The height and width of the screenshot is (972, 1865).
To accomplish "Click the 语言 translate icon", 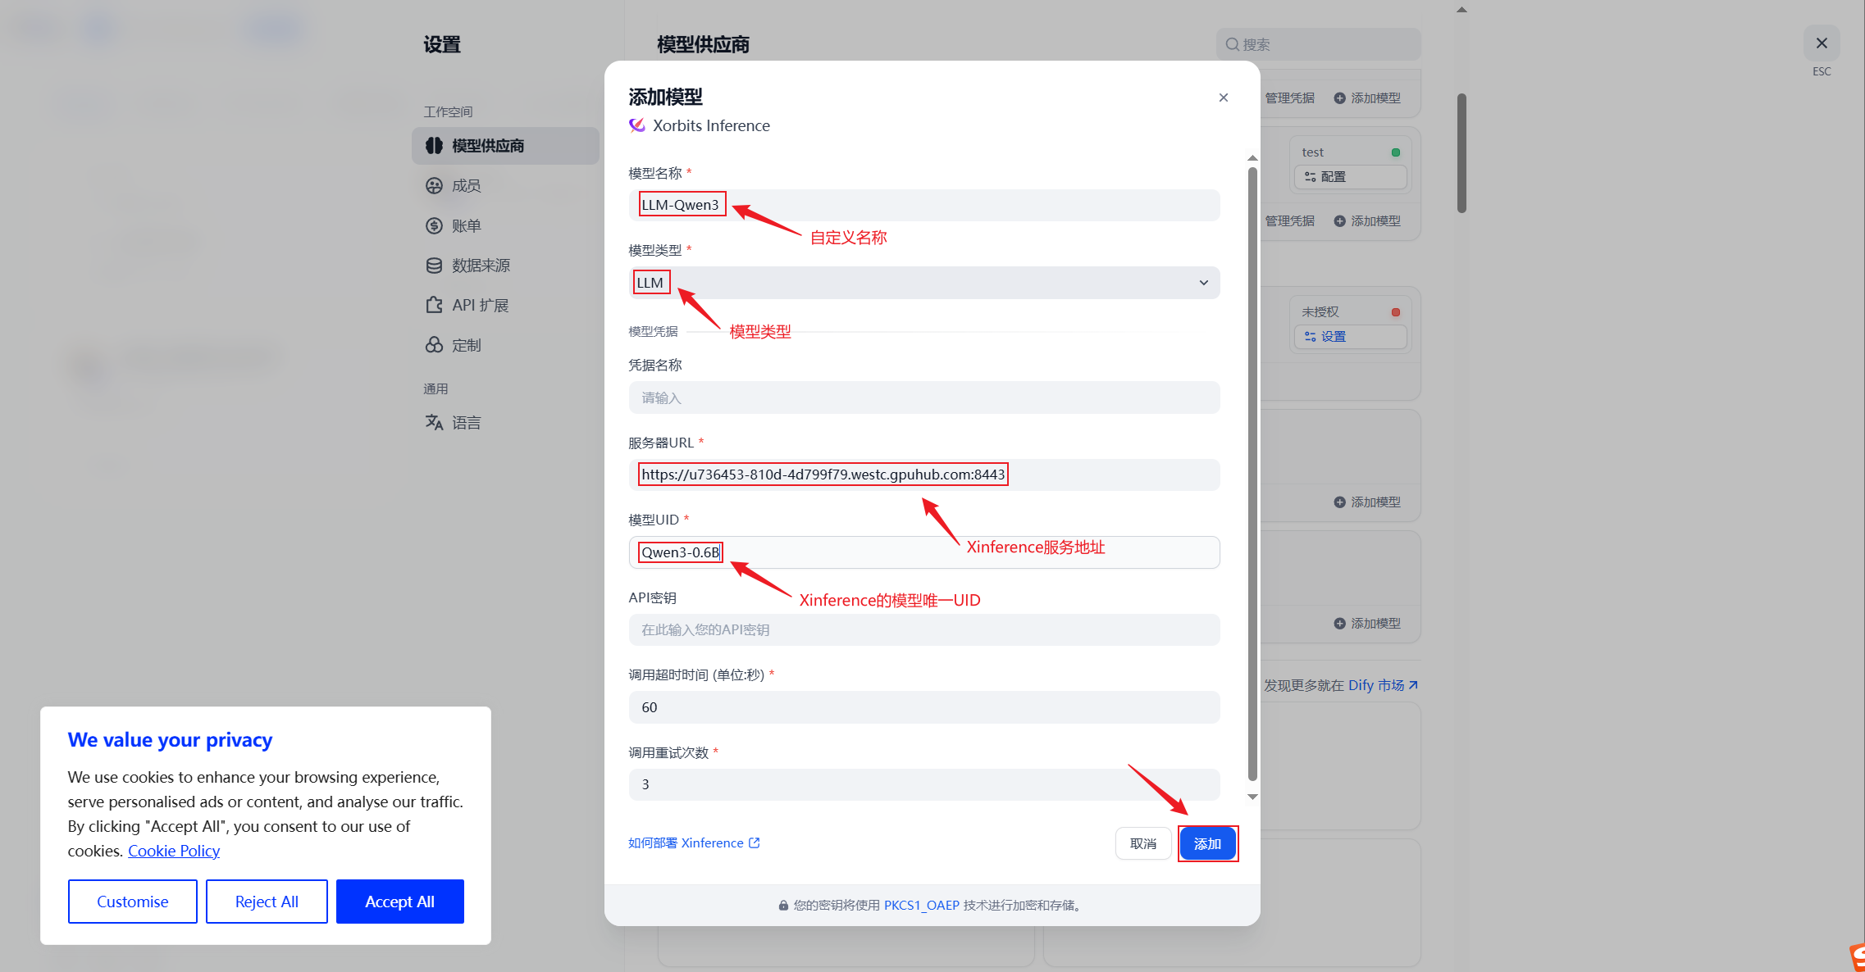I will (434, 422).
